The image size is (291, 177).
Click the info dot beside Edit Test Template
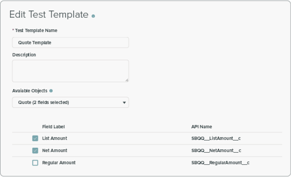93,16
